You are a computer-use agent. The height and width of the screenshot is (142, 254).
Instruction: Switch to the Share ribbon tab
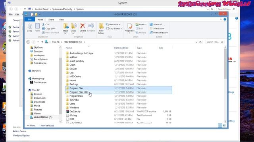click(x=51, y=19)
